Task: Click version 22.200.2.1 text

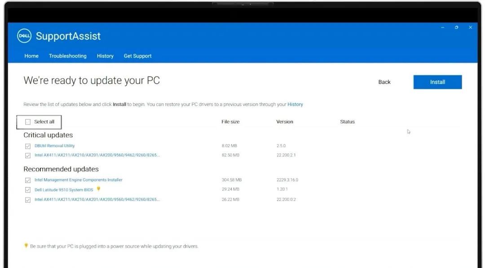Action: click(286, 155)
